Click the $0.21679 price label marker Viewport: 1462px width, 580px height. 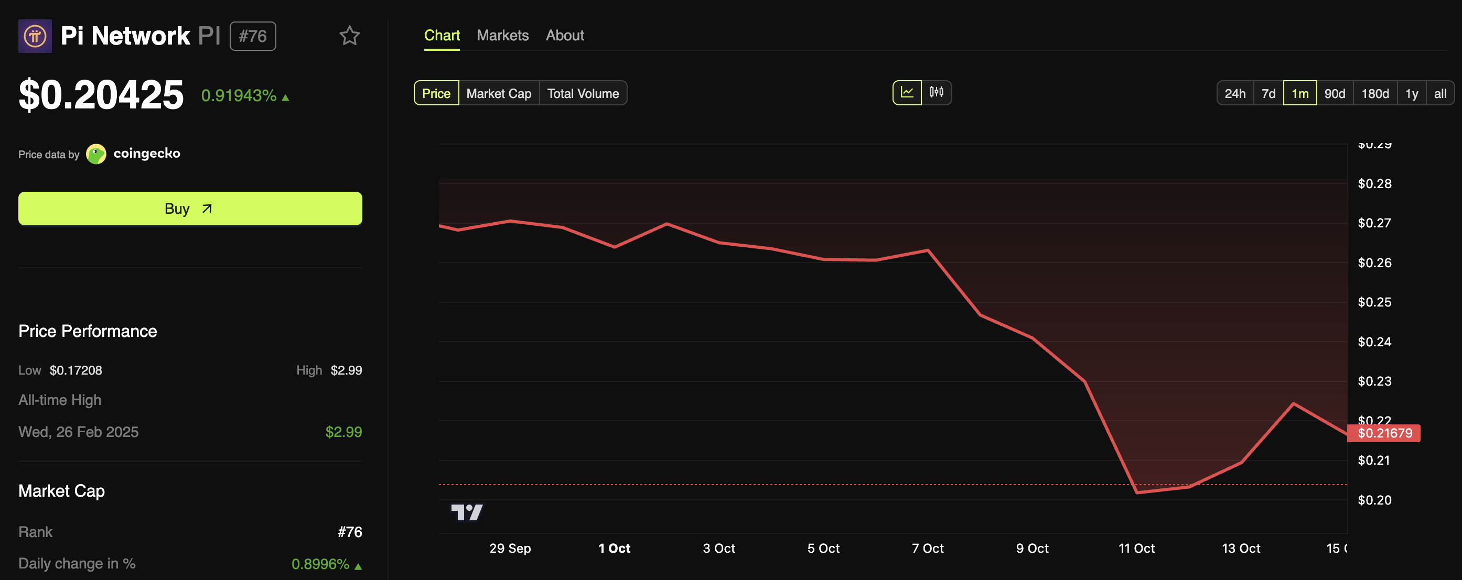point(1384,433)
